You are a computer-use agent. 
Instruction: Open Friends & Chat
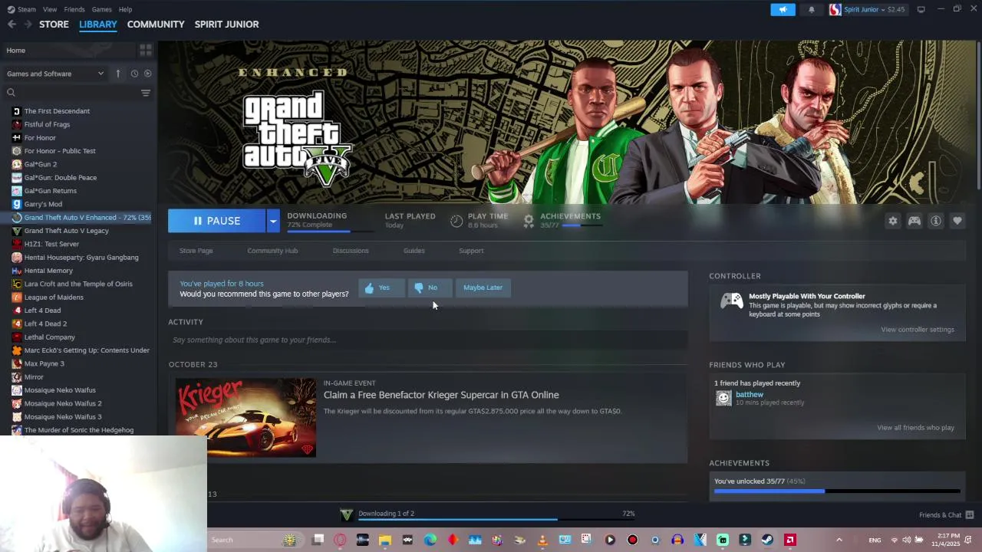(946, 515)
